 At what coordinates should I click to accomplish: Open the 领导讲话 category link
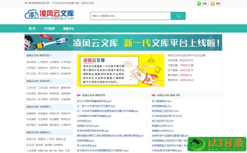(54, 93)
